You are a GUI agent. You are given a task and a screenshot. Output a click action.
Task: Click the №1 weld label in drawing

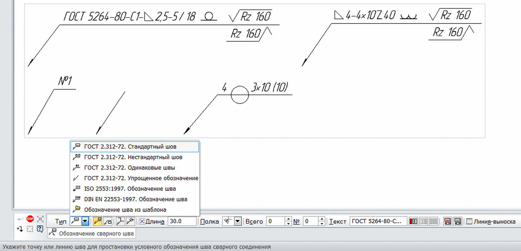click(65, 81)
